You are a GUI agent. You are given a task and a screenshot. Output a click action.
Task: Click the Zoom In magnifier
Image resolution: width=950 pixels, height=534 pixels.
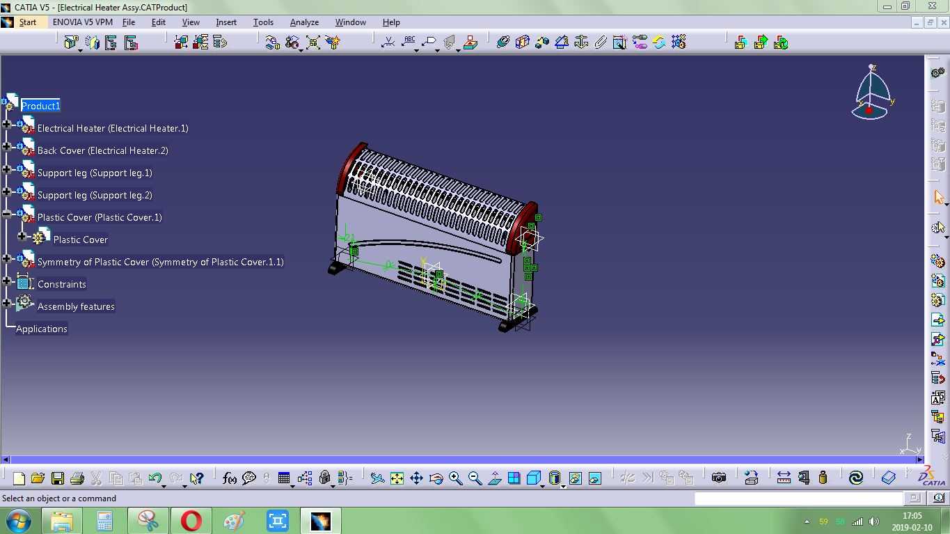point(456,478)
